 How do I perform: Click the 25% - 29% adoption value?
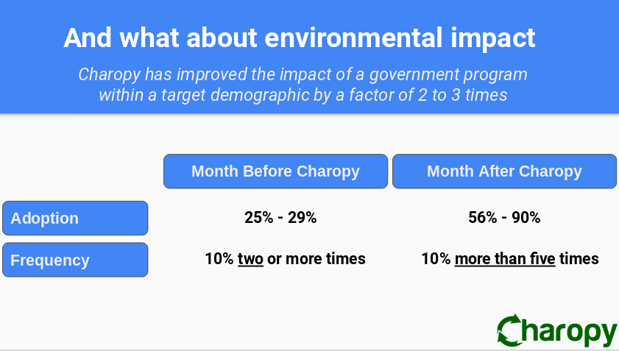coord(280,218)
